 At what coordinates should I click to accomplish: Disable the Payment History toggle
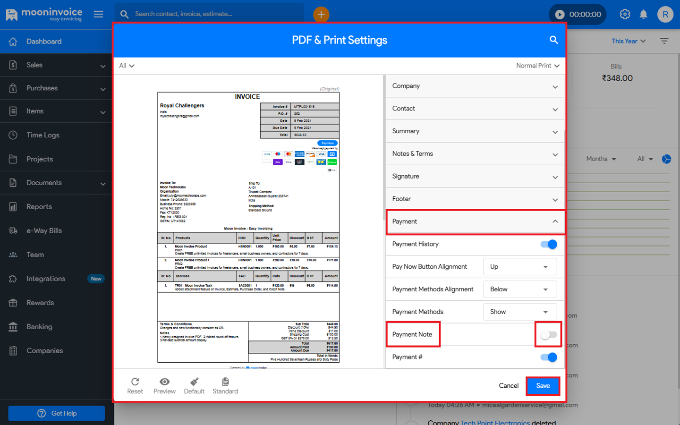(549, 244)
